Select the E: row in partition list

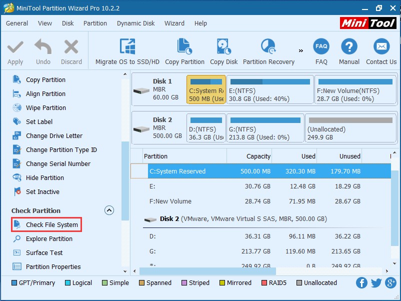point(261,186)
